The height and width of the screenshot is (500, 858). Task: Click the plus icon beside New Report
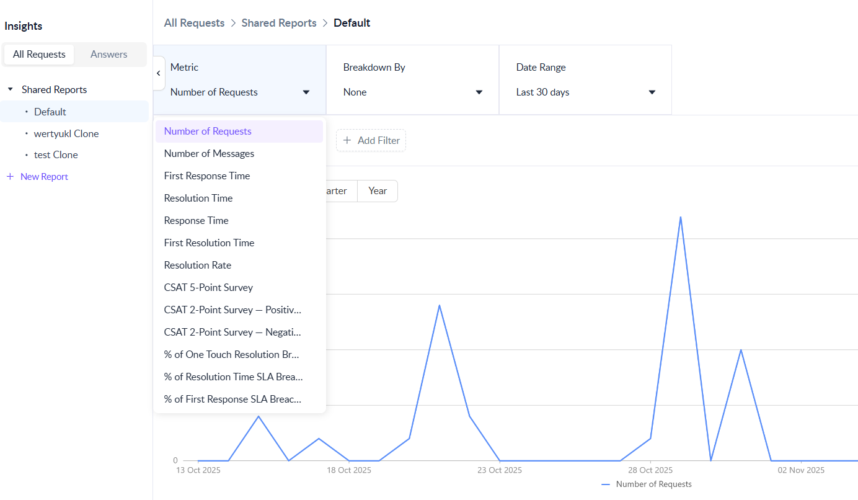coord(10,177)
